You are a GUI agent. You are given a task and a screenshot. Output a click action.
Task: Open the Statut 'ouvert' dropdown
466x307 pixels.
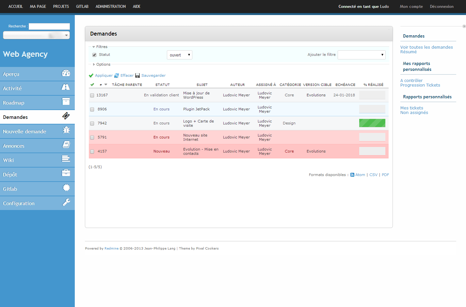point(180,55)
